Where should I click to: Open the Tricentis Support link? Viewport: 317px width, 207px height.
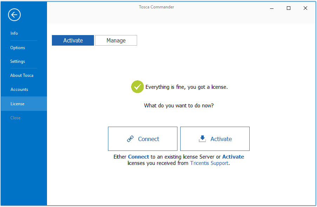[209, 163]
